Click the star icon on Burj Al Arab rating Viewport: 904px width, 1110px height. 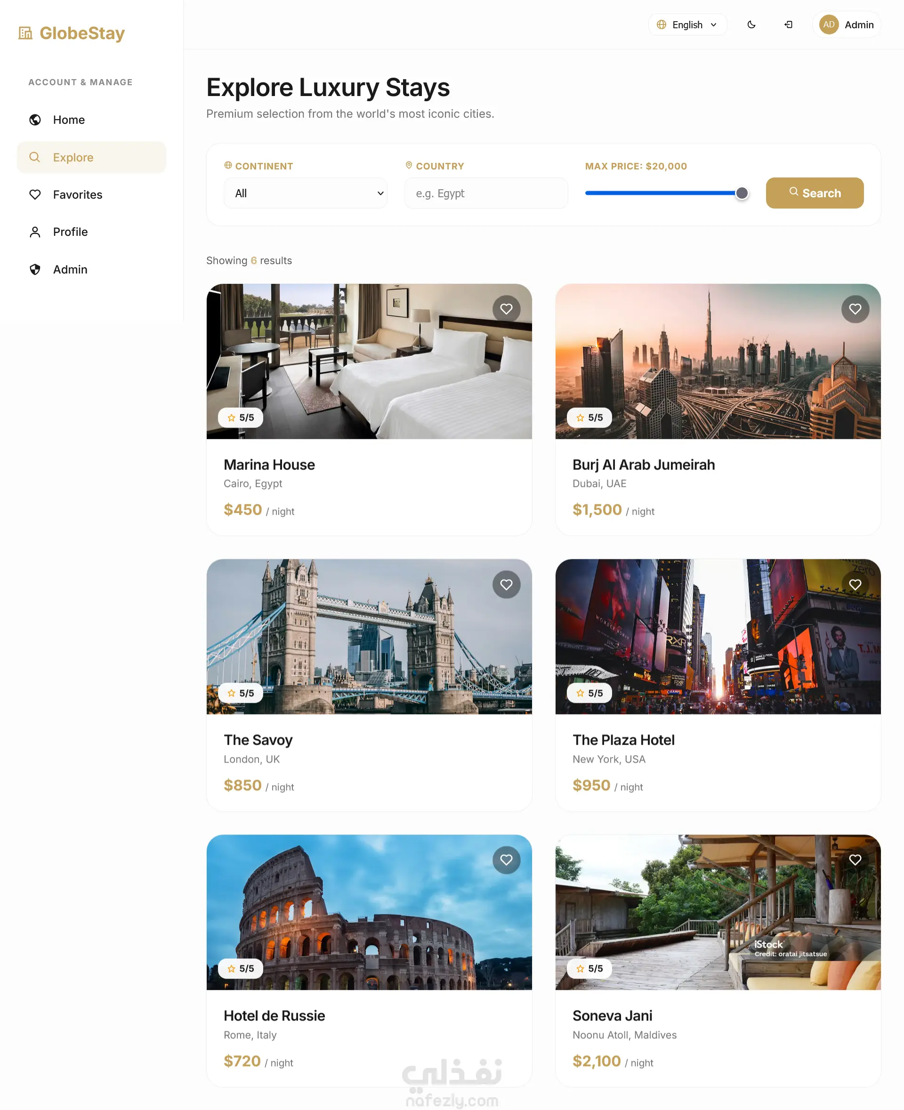click(580, 418)
